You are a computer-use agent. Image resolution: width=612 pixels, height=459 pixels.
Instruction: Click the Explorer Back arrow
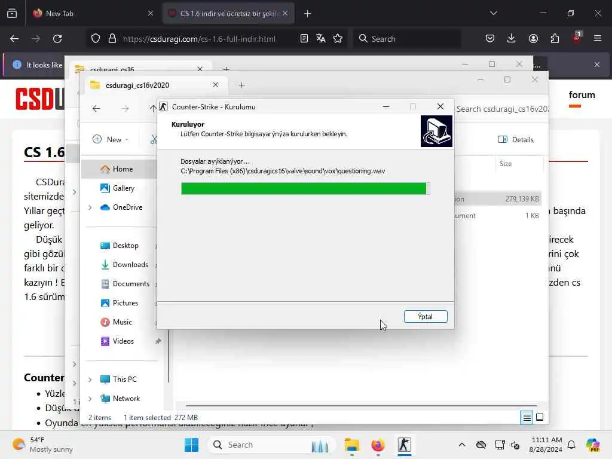pos(96,109)
